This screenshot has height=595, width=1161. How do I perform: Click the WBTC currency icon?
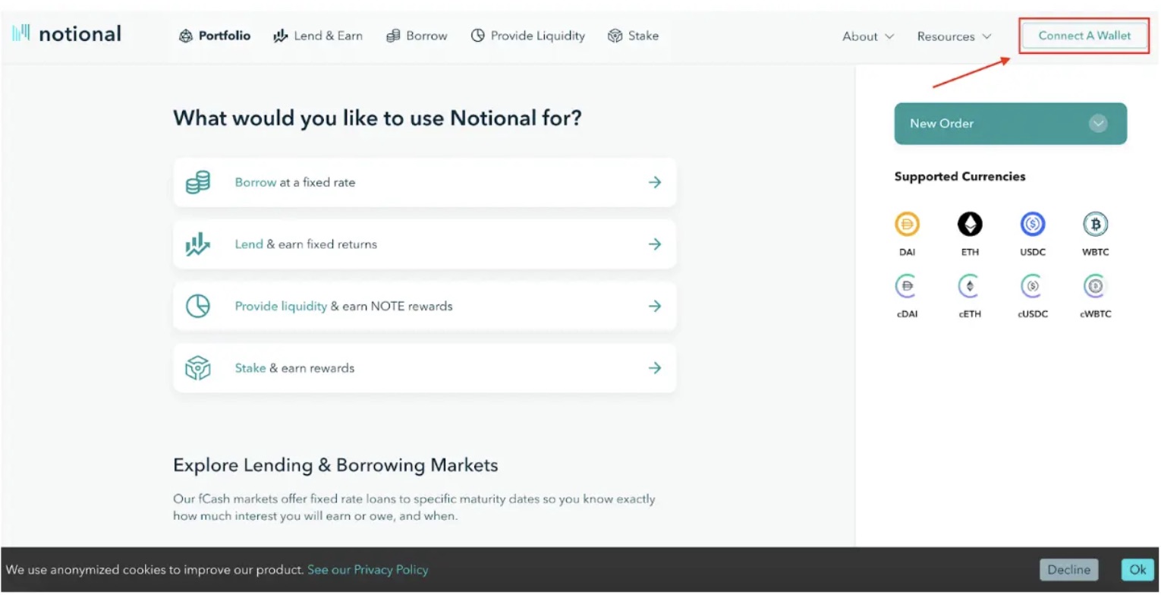tap(1095, 224)
